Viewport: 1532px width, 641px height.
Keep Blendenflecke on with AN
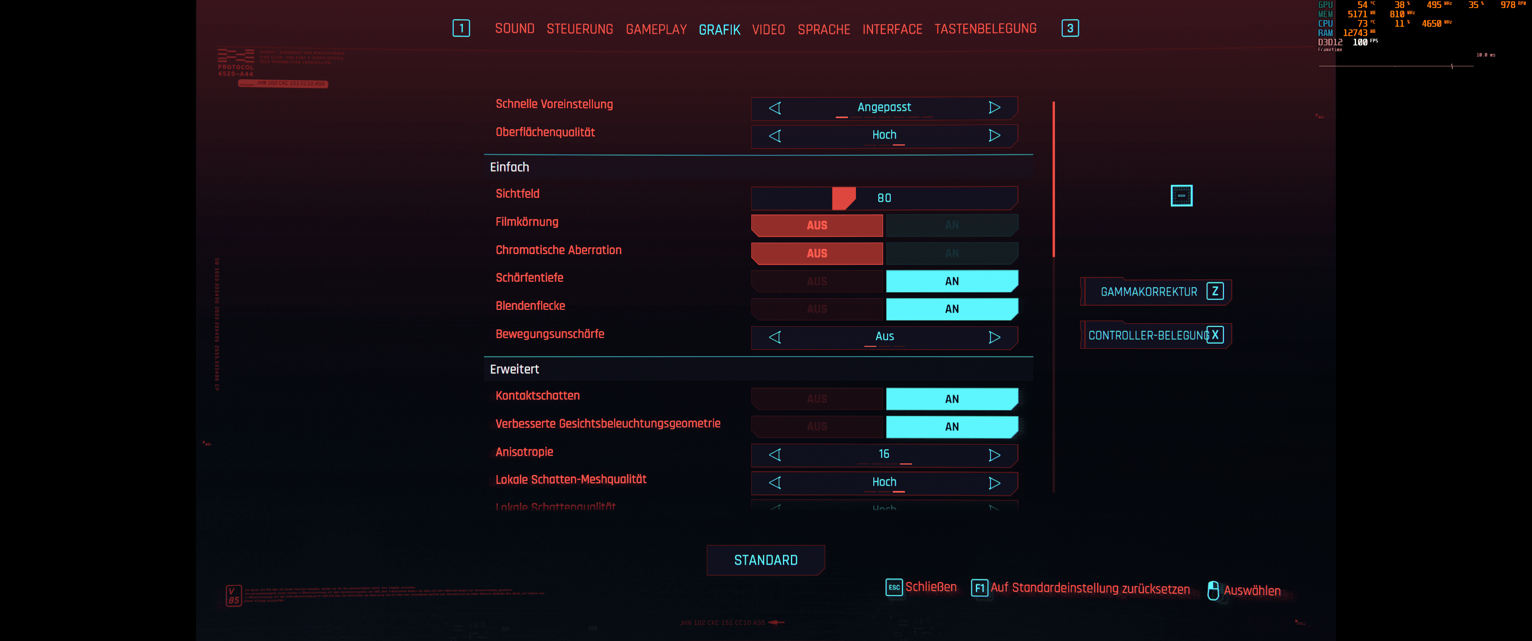click(952, 309)
